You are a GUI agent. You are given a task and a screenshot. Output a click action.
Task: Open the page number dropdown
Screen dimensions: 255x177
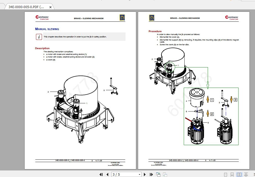pos(139,174)
